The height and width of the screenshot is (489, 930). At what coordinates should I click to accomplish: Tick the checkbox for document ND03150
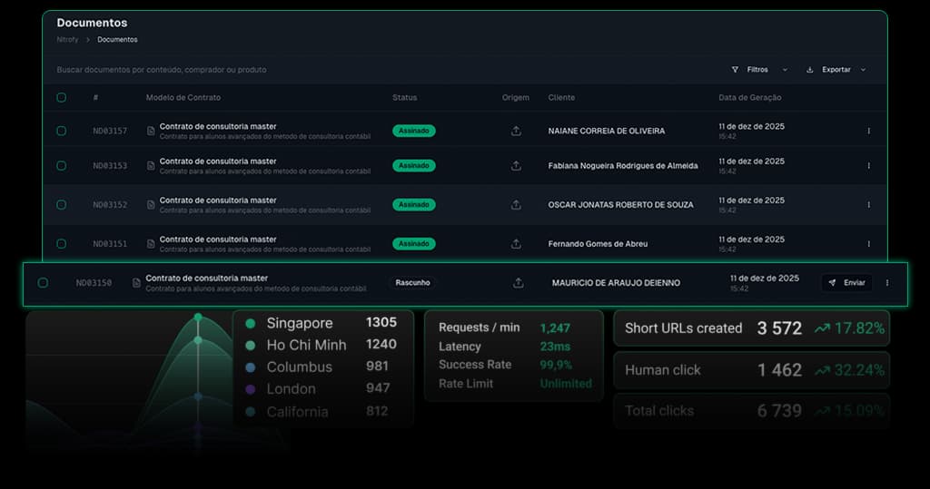click(x=43, y=283)
